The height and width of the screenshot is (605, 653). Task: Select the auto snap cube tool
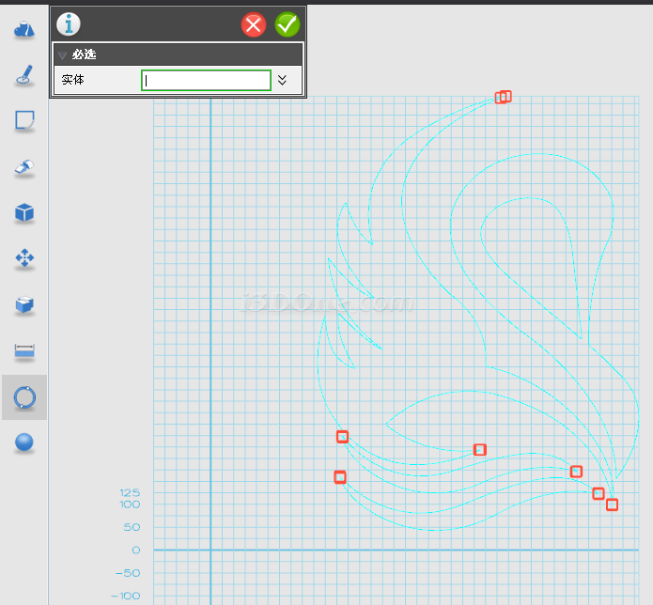(x=24, y=305)
